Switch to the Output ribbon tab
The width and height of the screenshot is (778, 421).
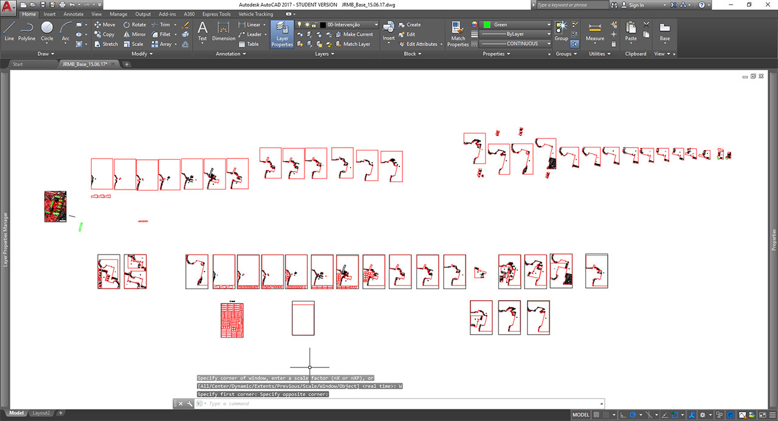(143, 14)
